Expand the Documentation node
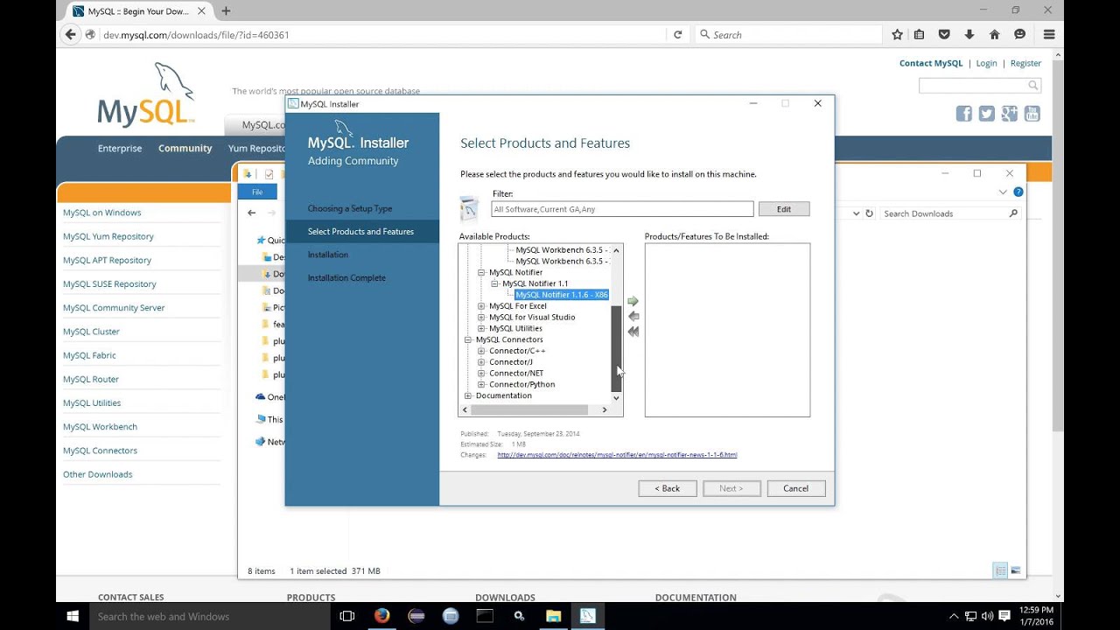1120x630 pixels. click(x=468, y=395)
